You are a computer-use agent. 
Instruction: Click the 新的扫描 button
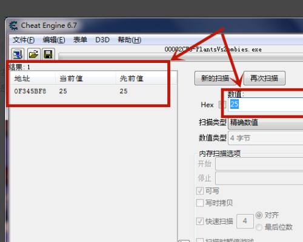pyautogui.click(x=215, y=78)
